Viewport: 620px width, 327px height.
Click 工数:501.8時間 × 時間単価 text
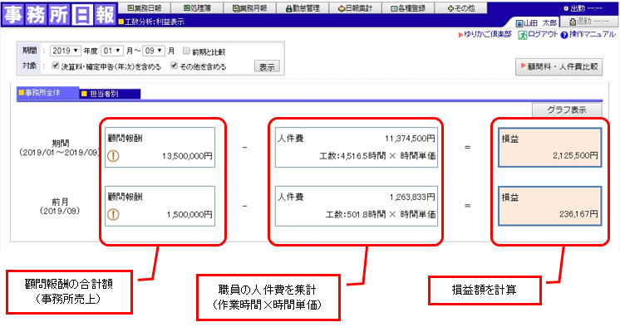click(x=381, y=214)
